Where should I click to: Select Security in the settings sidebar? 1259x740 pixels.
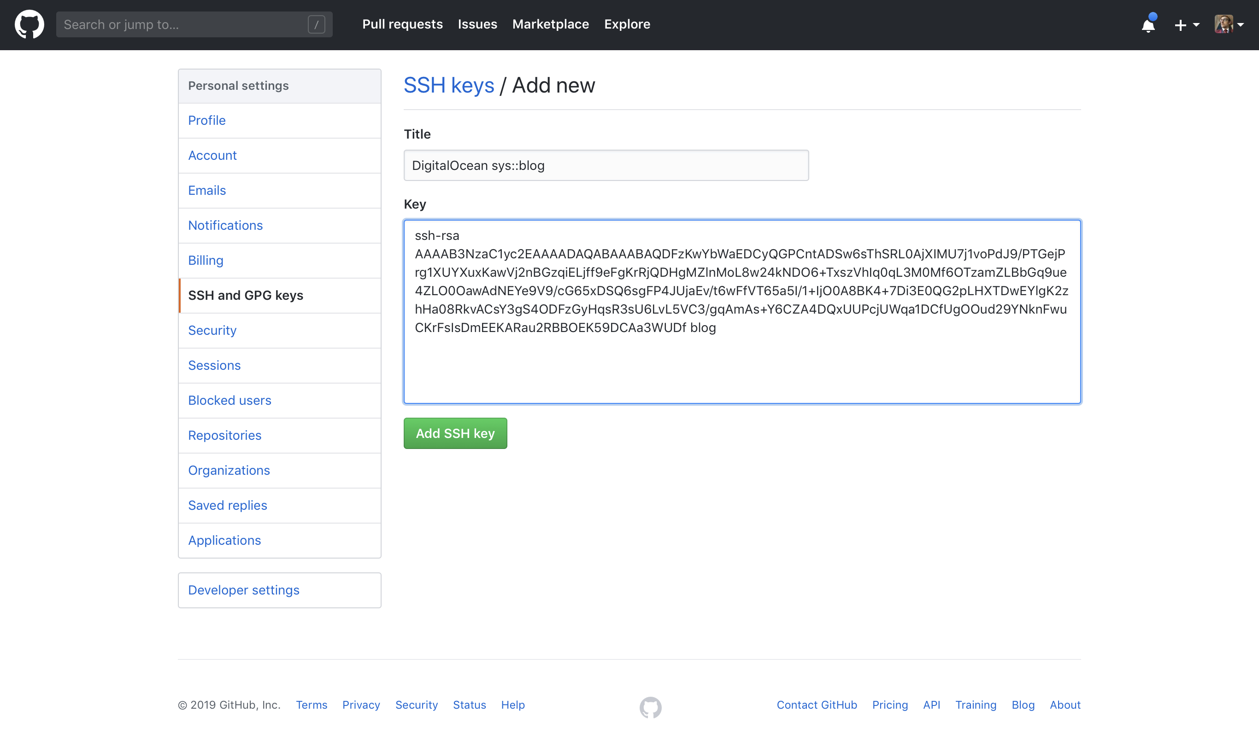[212, 331]
